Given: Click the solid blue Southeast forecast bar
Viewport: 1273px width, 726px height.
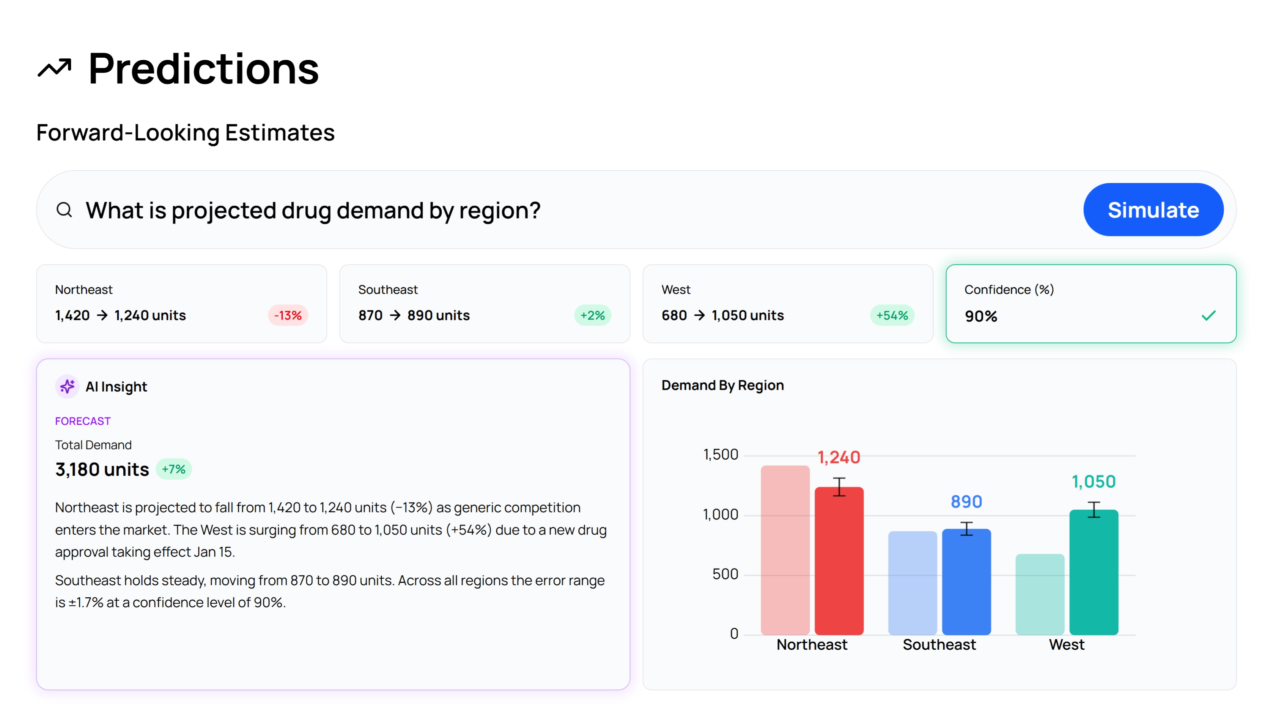Looking at the screenshot, I should 966,583.
